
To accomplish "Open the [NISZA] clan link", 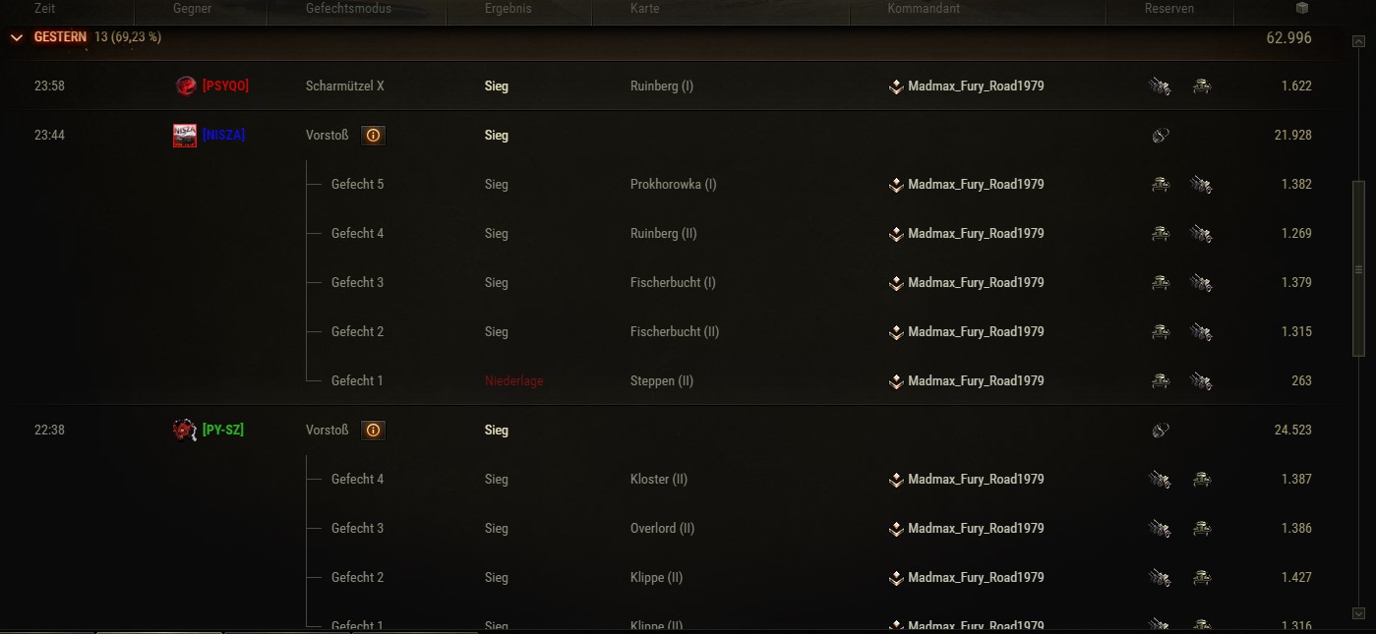I will (223, 136).
